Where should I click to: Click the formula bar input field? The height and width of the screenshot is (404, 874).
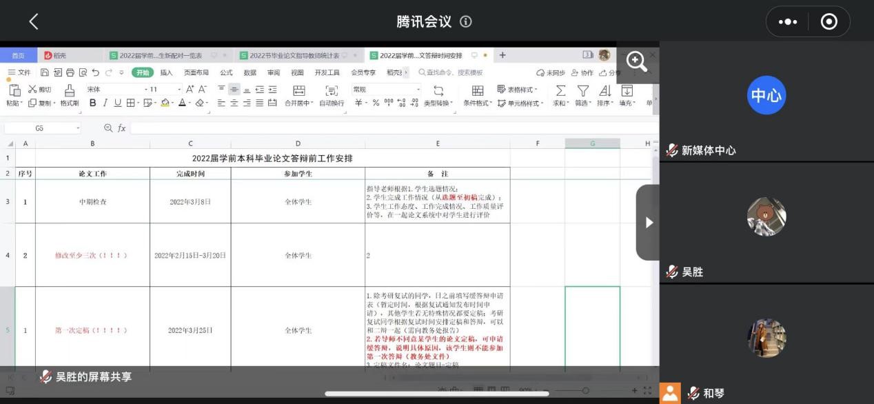(393, 128)
